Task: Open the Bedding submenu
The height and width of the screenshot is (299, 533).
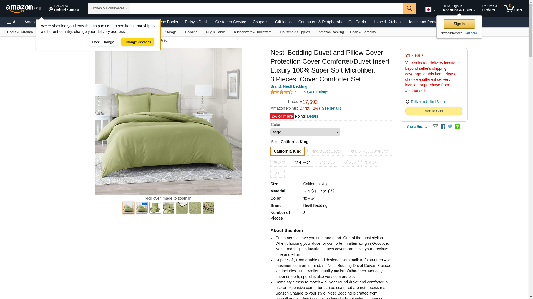Action: (192, 32)
